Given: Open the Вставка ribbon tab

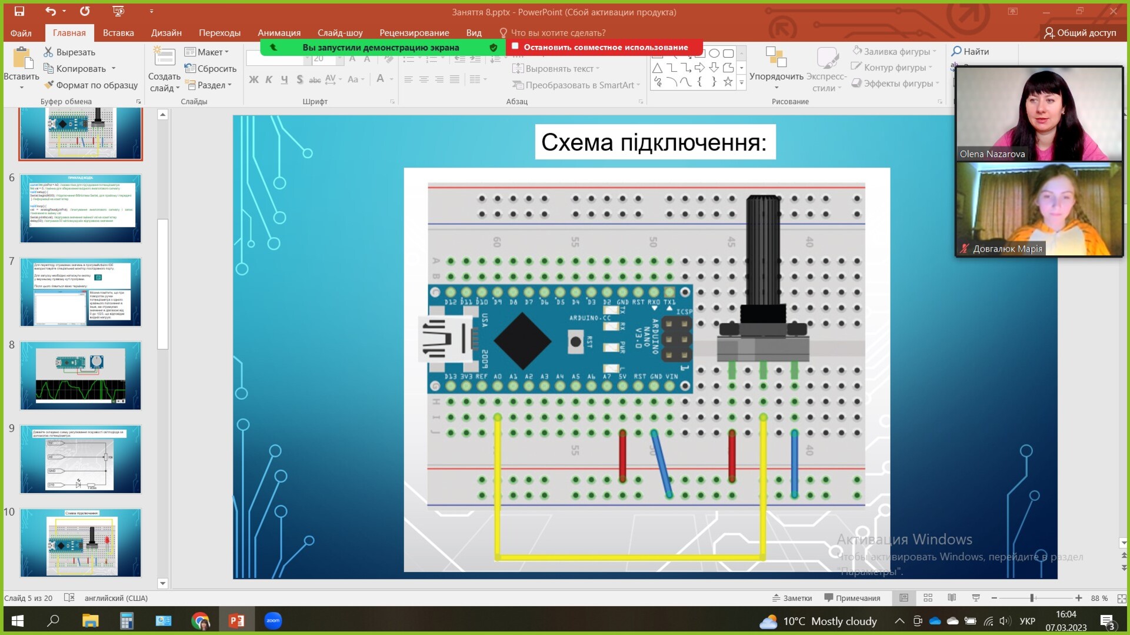Looking at the screenshot, I should (x=118, y=33).
